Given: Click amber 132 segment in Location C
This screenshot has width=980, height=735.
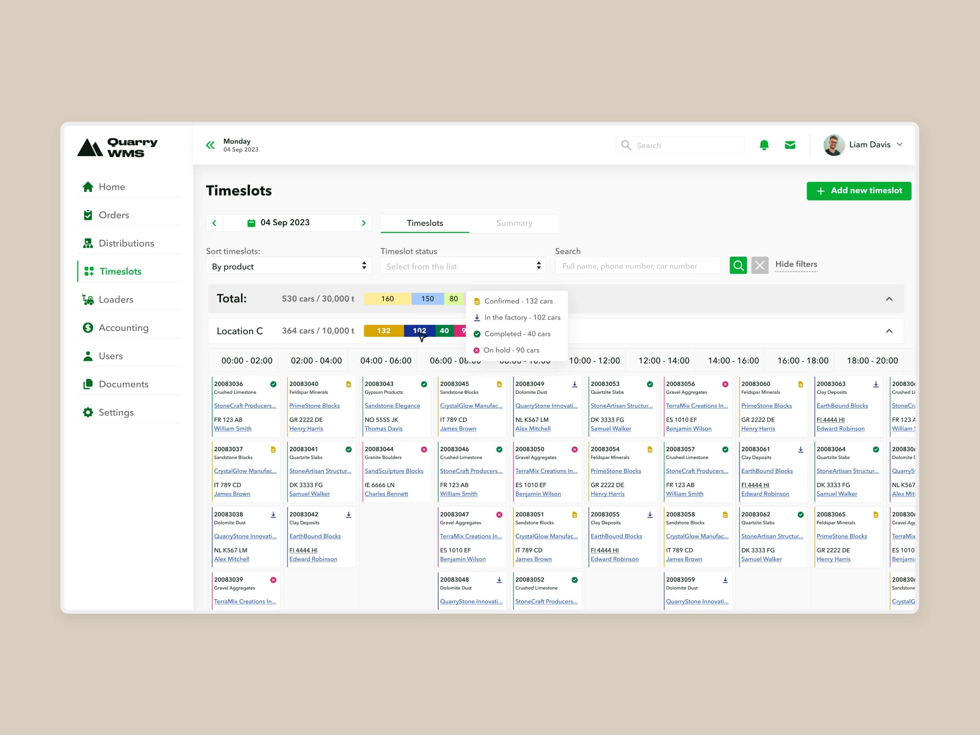Looking at the screenshot, I should point(384,331).
